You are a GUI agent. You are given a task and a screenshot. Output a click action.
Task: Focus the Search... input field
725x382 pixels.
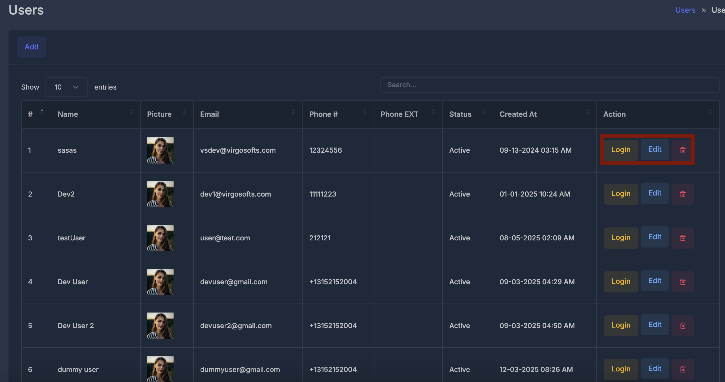pos(550,85)
